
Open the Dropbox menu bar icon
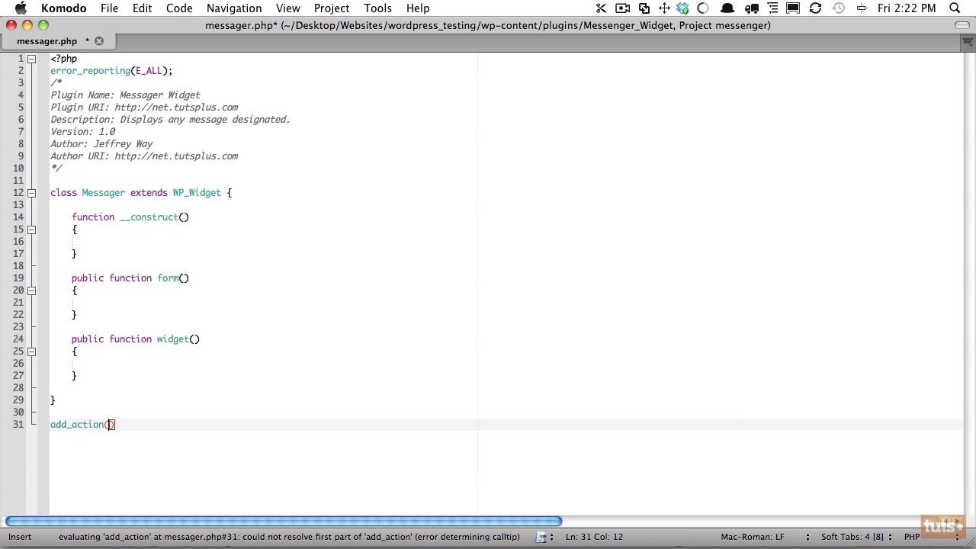click(x=682, y=8)
